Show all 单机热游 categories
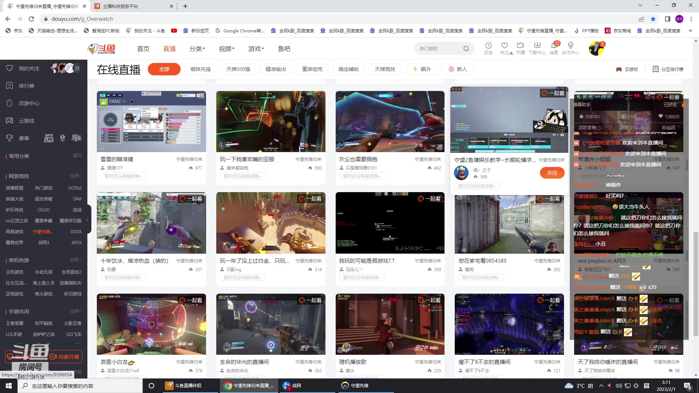The width and height of the screenshot is (699, 393). [75, 260]
